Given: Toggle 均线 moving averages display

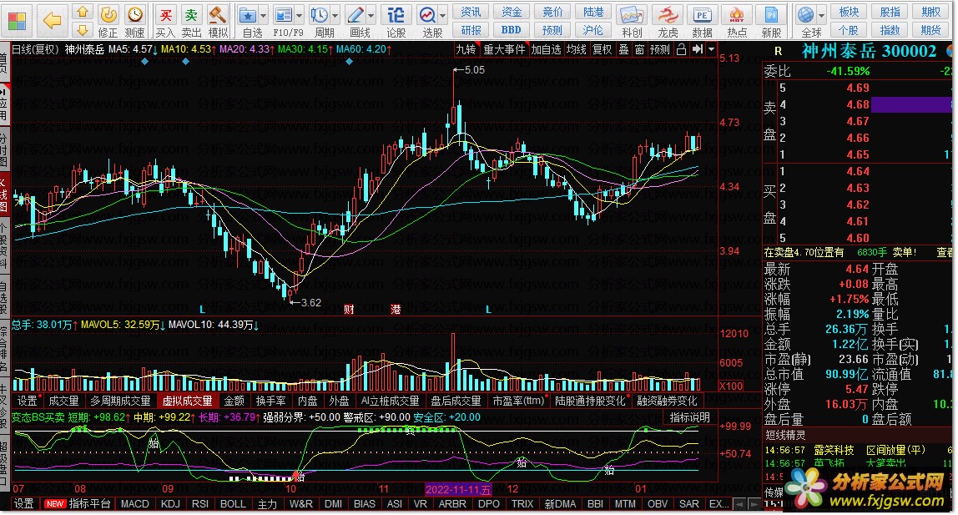Looking at the screenshot, I should click(576, 49).
